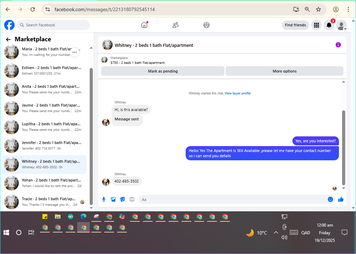Open conversation information icon
Image resolution: width=356 pixels, height=254 pixels.
(338, 45)
